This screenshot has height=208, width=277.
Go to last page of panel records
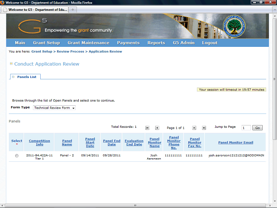[203, 128]
